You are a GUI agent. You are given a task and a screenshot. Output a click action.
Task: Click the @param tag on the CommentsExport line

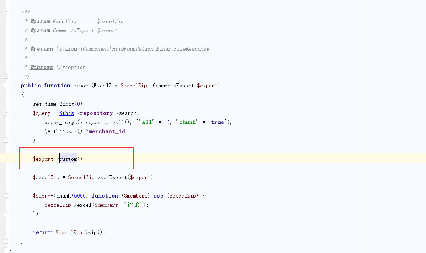coord(40,30)
